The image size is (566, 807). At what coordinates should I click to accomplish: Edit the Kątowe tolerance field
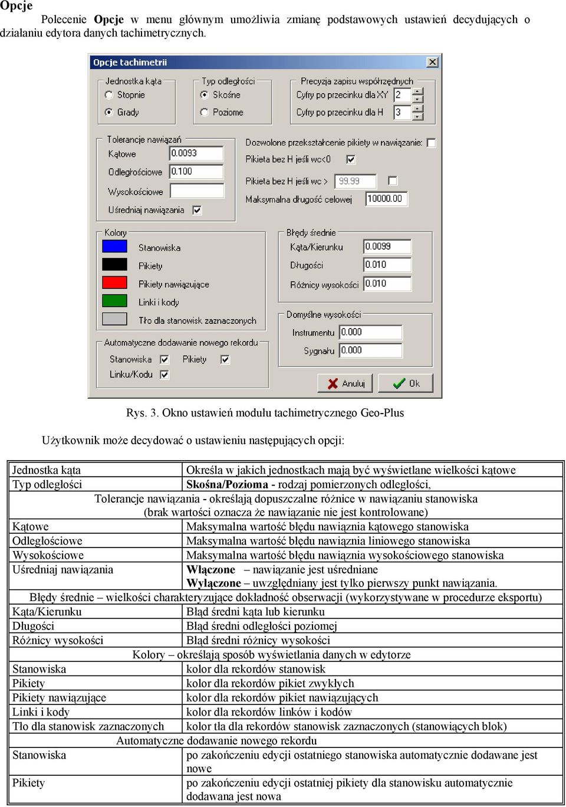tap(197, 153)
